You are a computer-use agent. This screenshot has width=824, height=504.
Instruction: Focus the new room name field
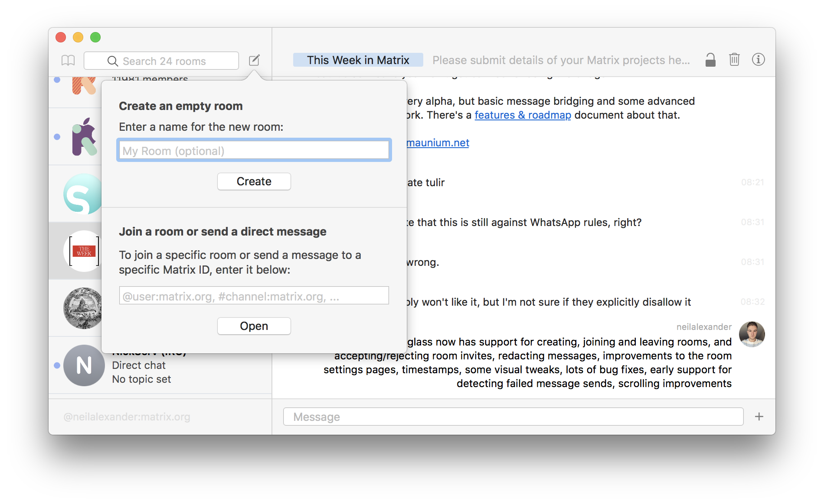254,151
